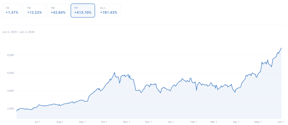288x125 pixels.
Task: Click the May 1 axis label
Action: pos(258,122)
